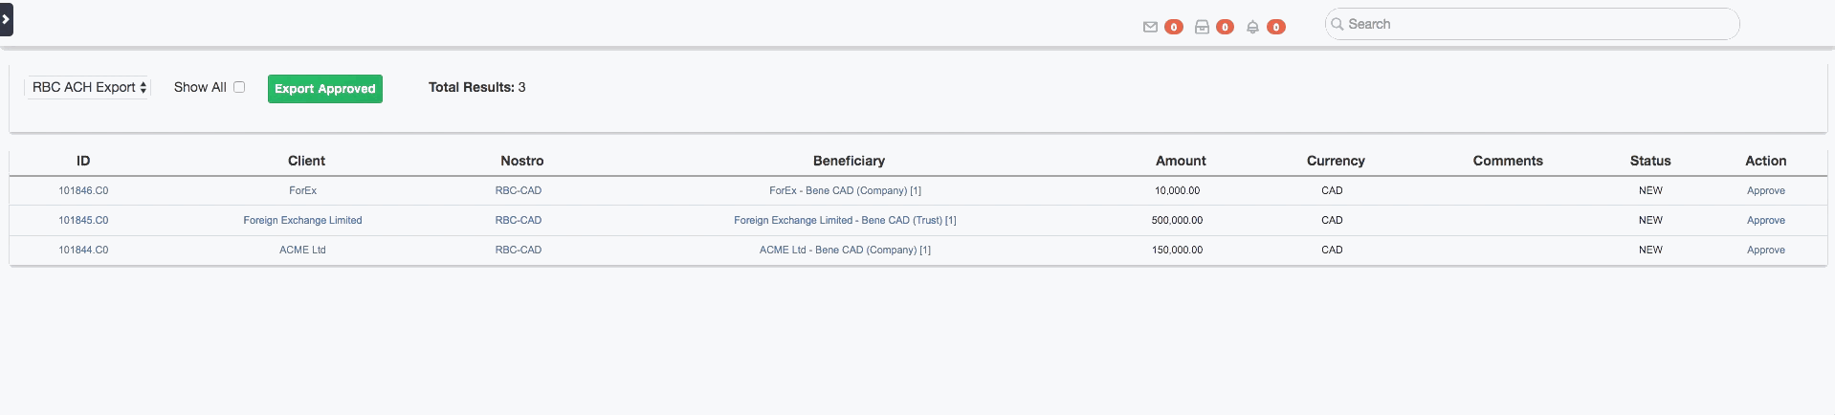The width and height of the screenshot is (1835, 415).
Task: Open the mail envelope notifications icon
Action: pos(1150,27)
